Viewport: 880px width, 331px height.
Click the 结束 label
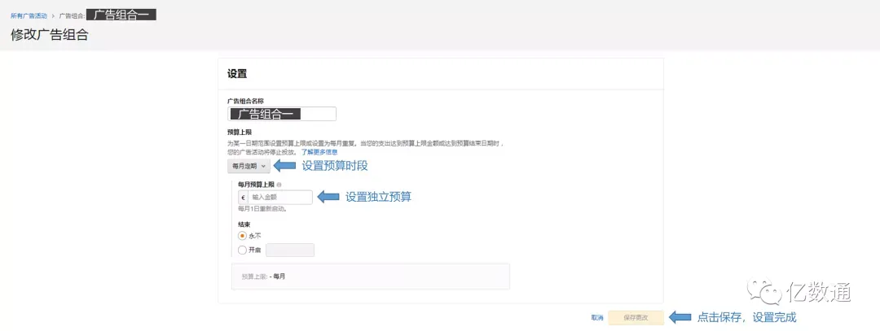click(x=244, y=224)
